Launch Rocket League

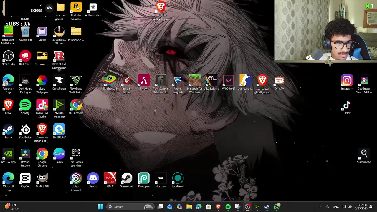pyautogui.click(x=178, y=84)
